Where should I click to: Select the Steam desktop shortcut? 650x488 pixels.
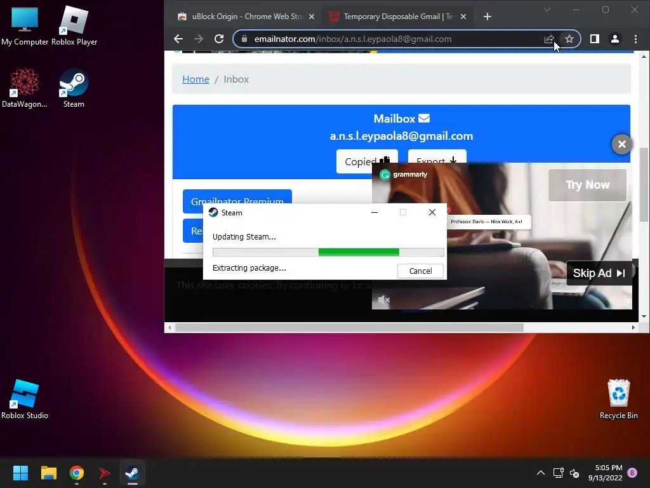[x=74, y=88]
